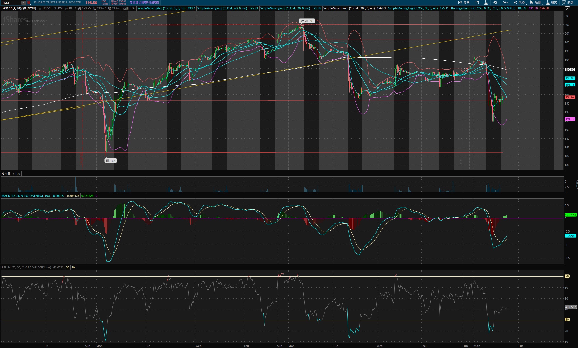Click the 范围:0.08 range readout
578x348 pixels.
point(129,8)
